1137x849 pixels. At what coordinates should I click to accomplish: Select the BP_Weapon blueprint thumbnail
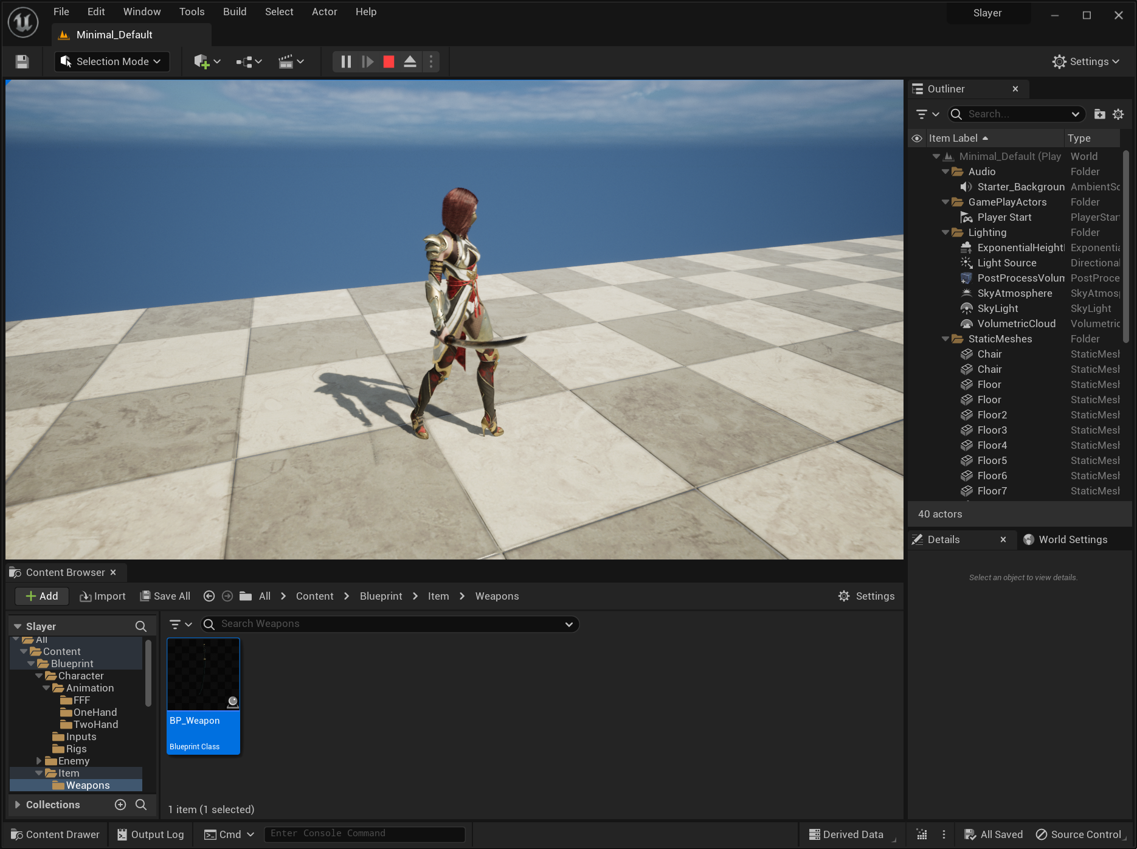tap(204, 696)
